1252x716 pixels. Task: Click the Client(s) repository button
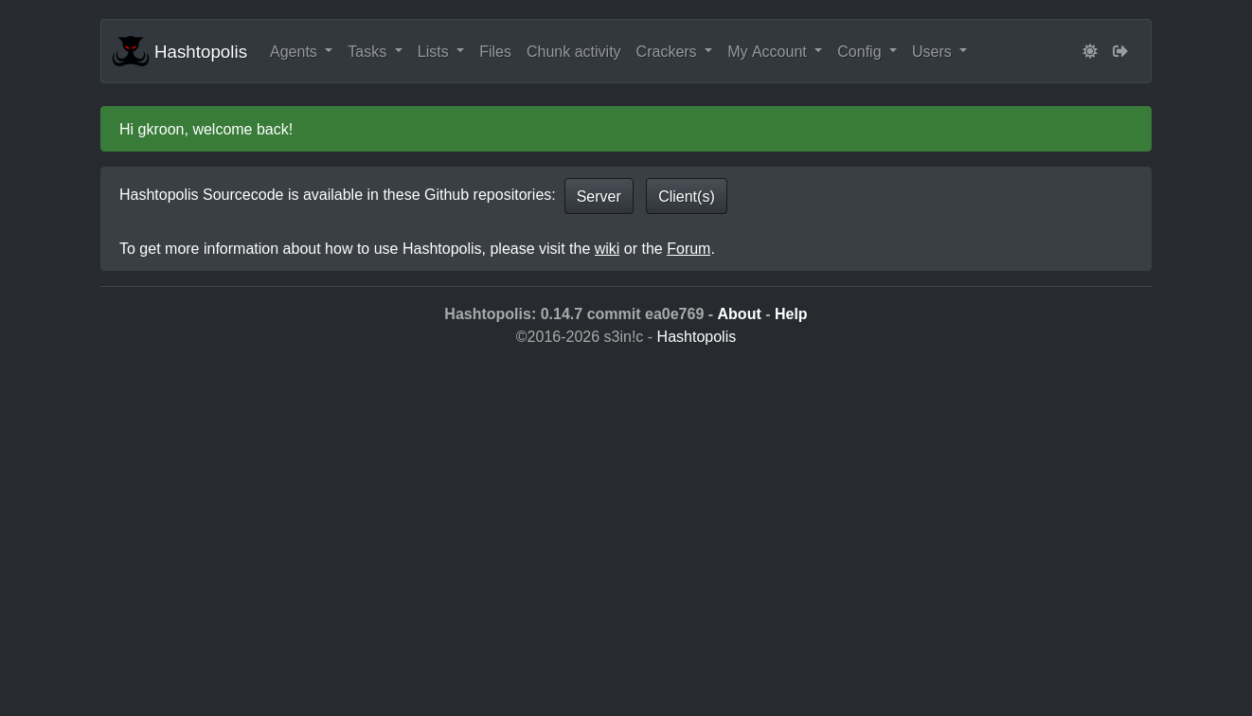pos(687,196)
